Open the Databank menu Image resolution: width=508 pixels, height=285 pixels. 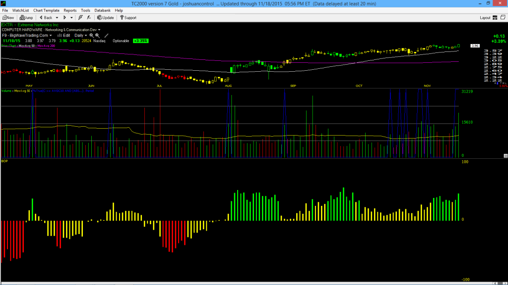(x=102, y=10)
